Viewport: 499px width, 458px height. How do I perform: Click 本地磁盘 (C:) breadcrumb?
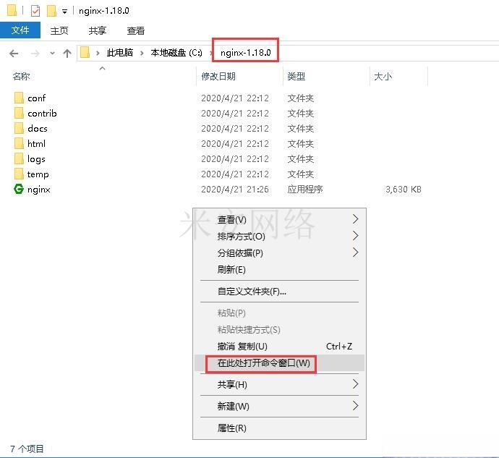[176, 53]
